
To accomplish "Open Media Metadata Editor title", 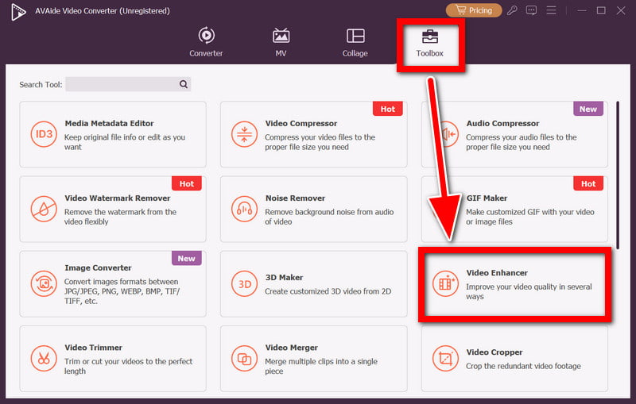I will coord(109,124).
